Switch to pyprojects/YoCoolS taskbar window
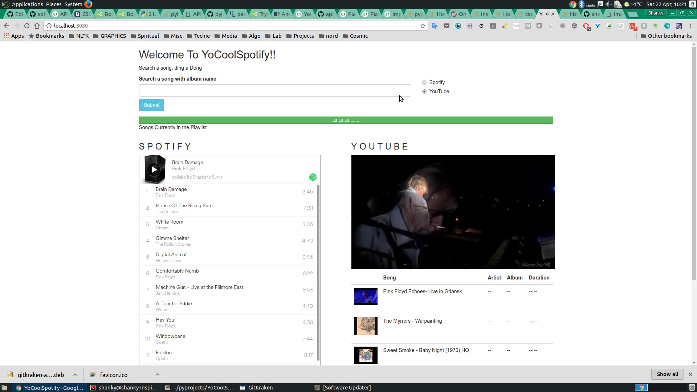 (199, 388)
